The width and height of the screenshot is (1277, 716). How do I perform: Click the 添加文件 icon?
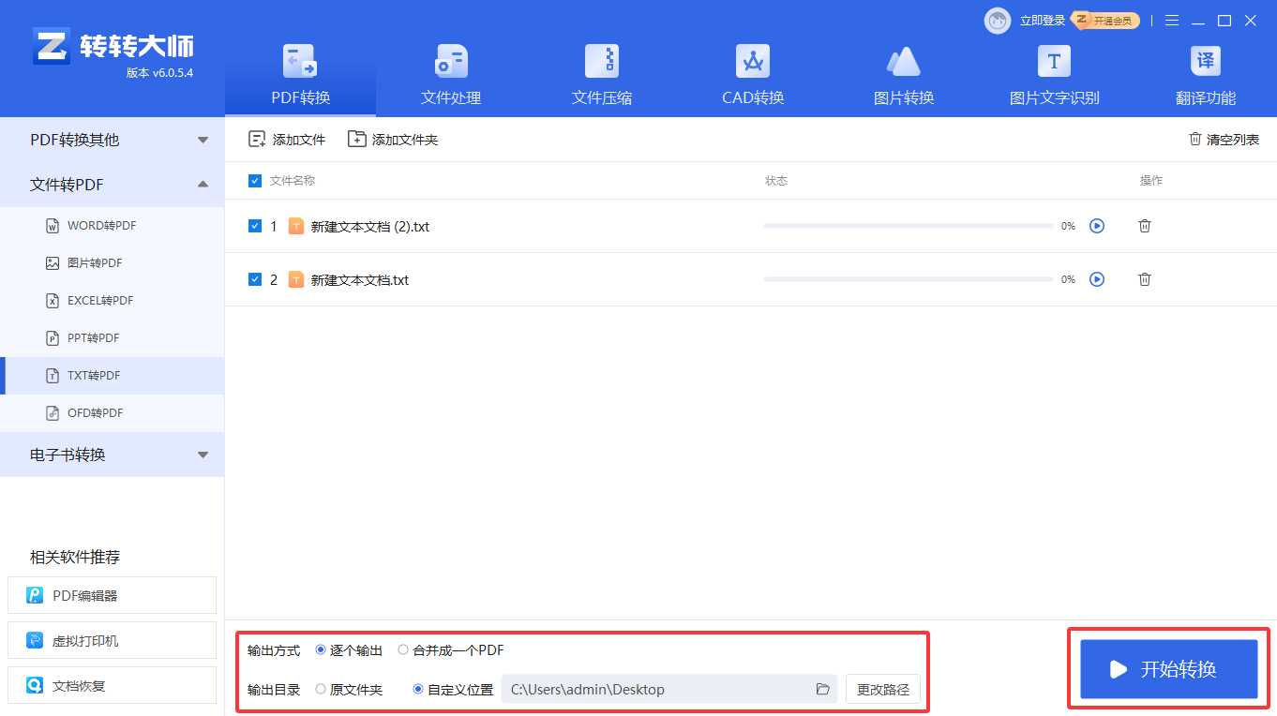(257, 140)
